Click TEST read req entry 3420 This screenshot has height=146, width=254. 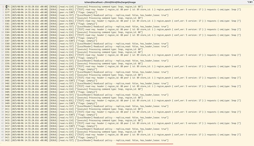(x=123, y=135)
